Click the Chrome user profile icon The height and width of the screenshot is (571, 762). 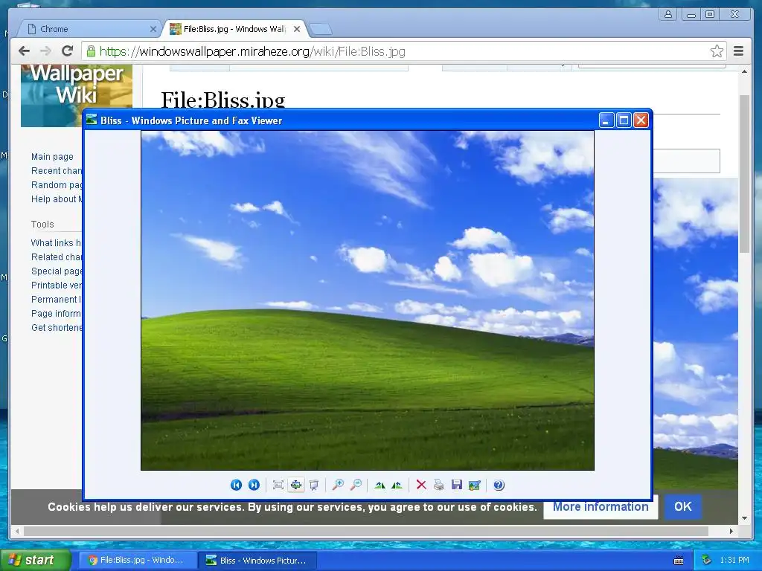click(x=668, y=15)
